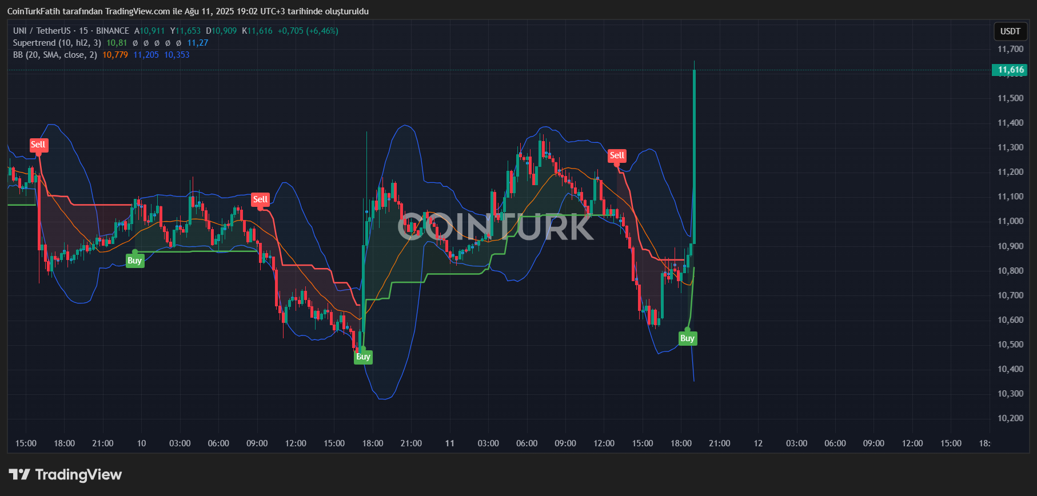Click the date label 11 on time axis

tap(450, 443)
